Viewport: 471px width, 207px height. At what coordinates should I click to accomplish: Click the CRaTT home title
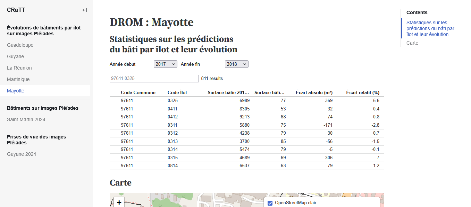(x=16, y=10)
